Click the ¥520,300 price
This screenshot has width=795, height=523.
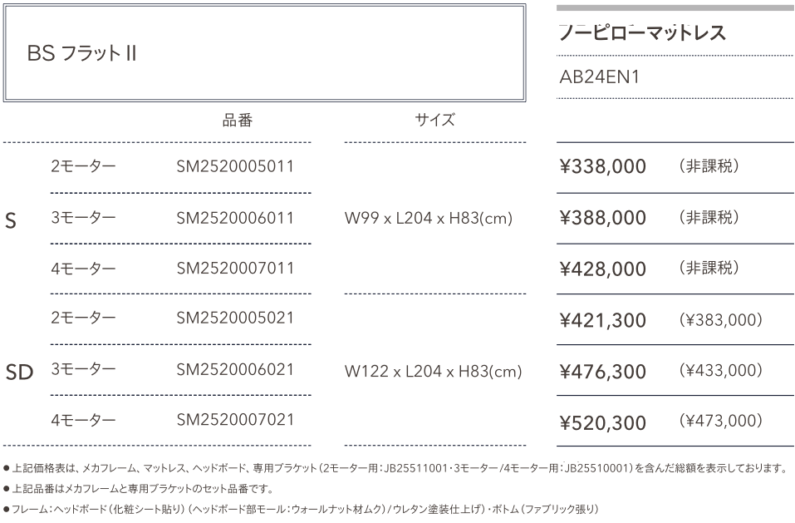pos(602,423)
